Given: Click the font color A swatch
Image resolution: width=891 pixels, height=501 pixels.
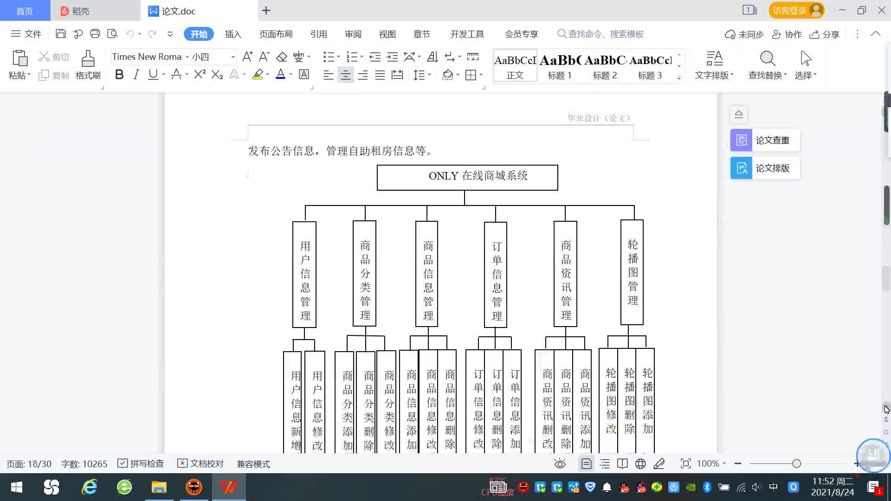Looking at the screenshot, I should 280,74.
